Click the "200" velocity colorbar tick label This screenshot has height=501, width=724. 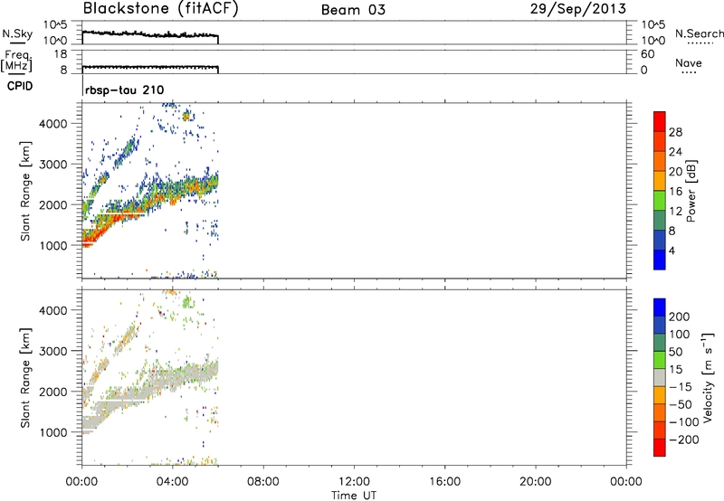(679, 317)
